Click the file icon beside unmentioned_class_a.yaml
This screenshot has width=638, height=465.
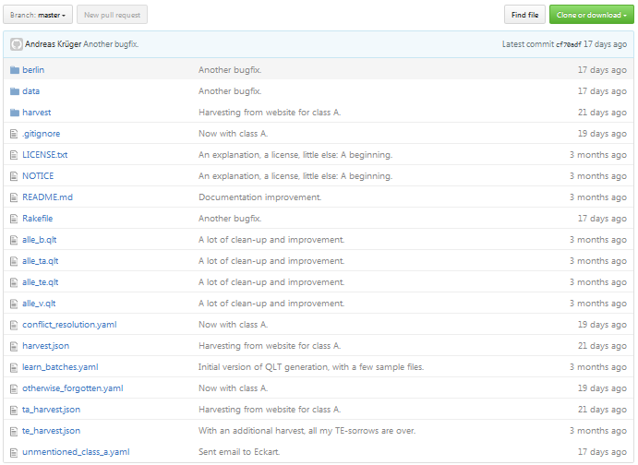click(x=14, y=452)
